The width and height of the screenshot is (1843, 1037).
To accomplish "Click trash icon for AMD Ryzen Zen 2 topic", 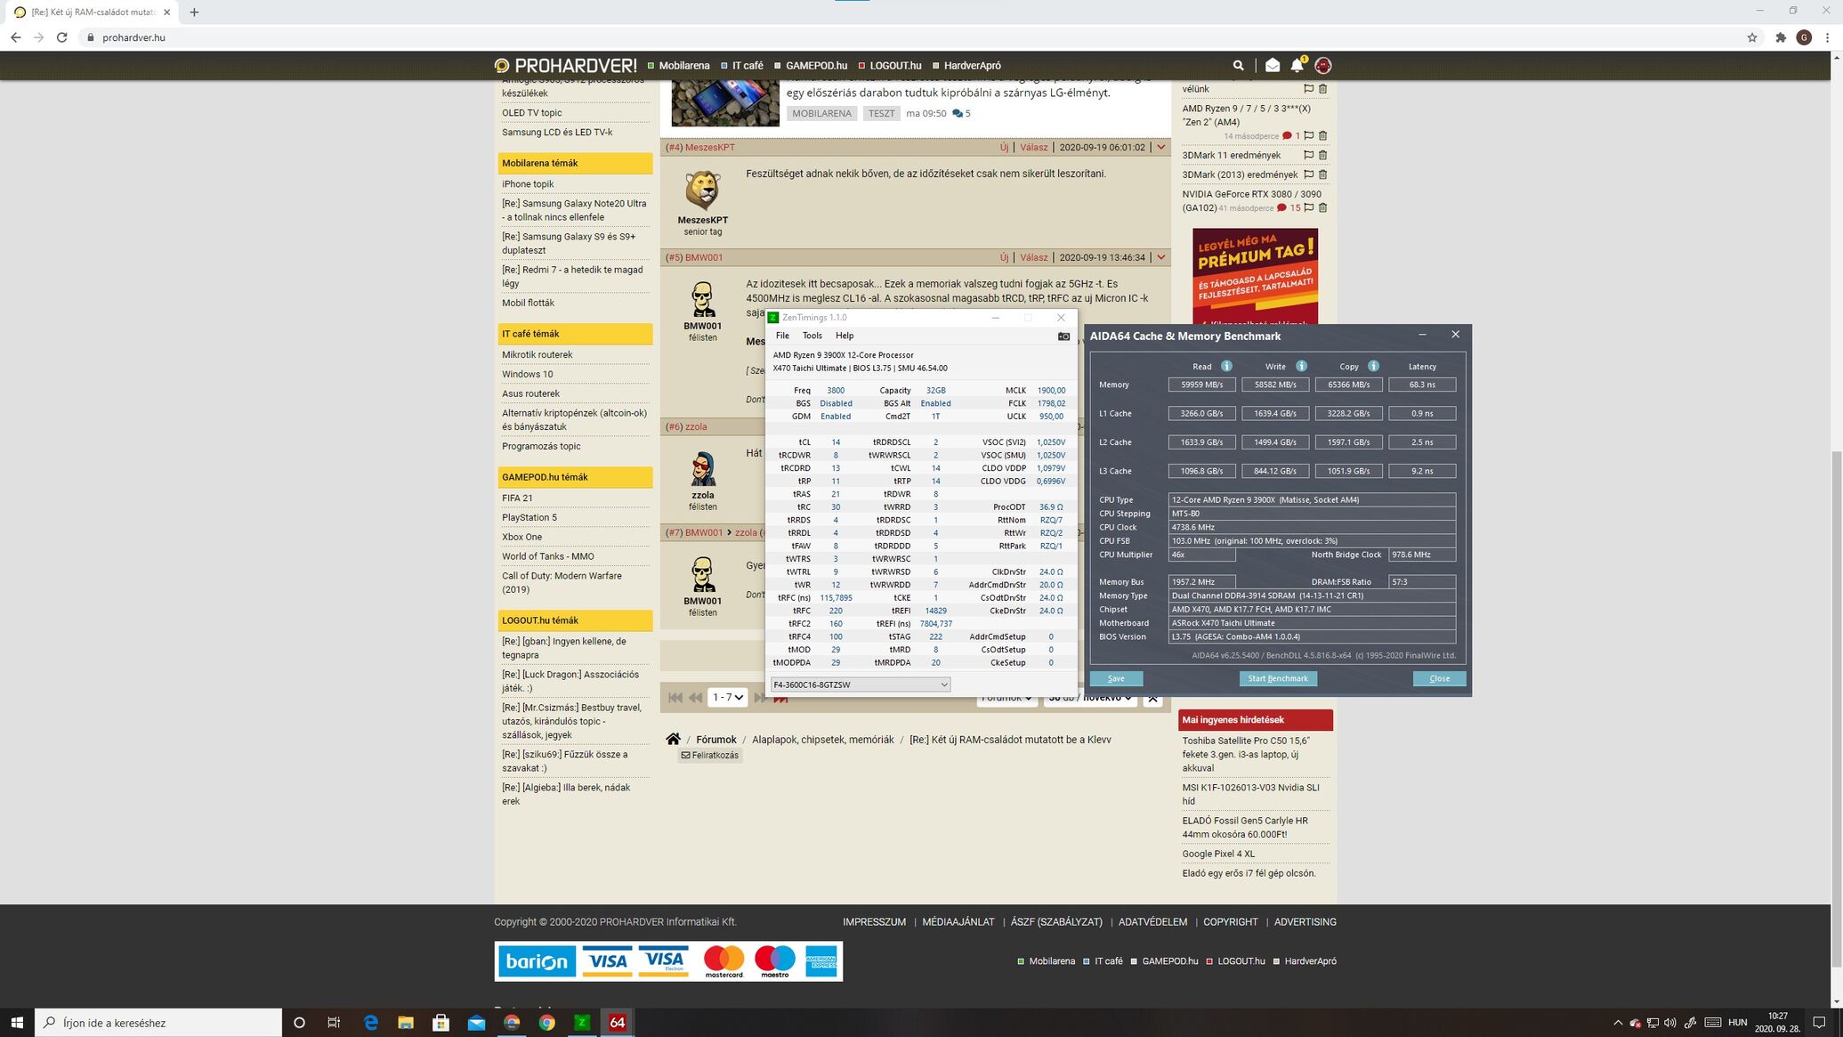I will click(1322, 135).
